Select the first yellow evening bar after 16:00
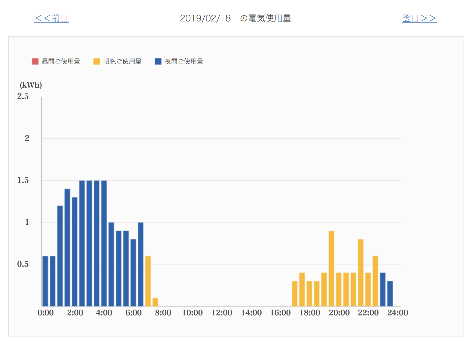Viewport: 470px width, 344px height. tap(295, 293)
